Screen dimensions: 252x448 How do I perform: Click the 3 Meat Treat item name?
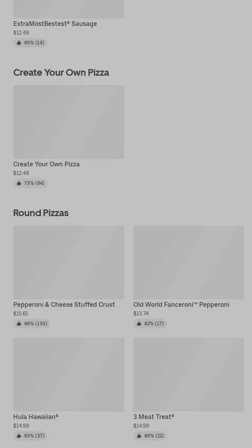[x=154, y=417]
